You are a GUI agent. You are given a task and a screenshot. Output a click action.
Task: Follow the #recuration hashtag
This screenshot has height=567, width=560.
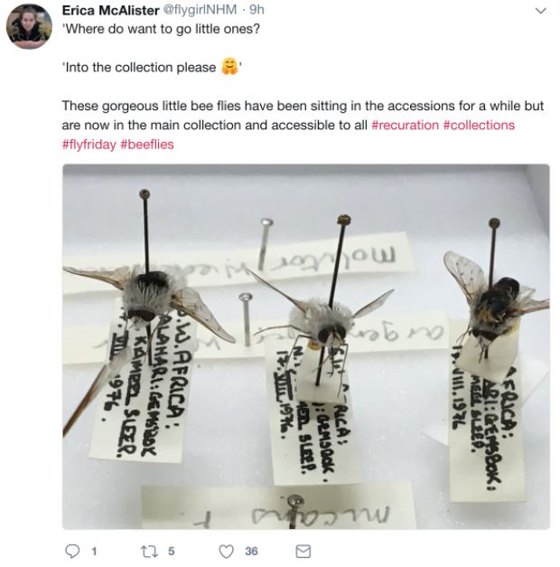(x=405, y=125)
